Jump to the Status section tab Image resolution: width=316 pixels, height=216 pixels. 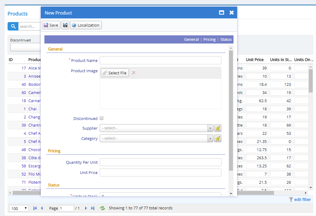point(226,40)
